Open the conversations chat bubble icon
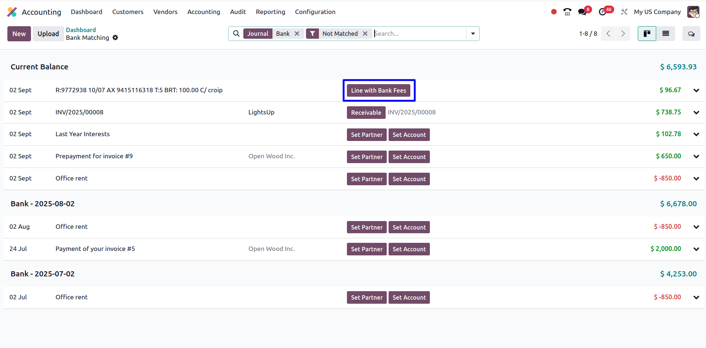 pyautogui.click(x=582, y=12)
